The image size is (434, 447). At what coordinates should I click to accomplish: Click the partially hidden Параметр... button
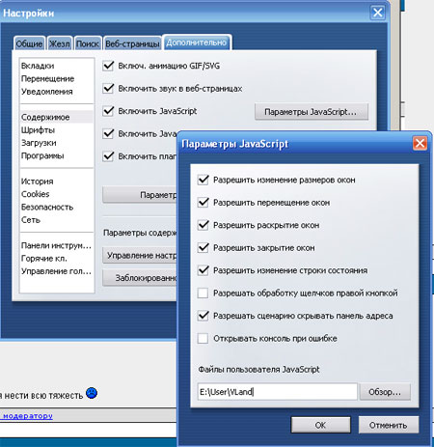140,195
